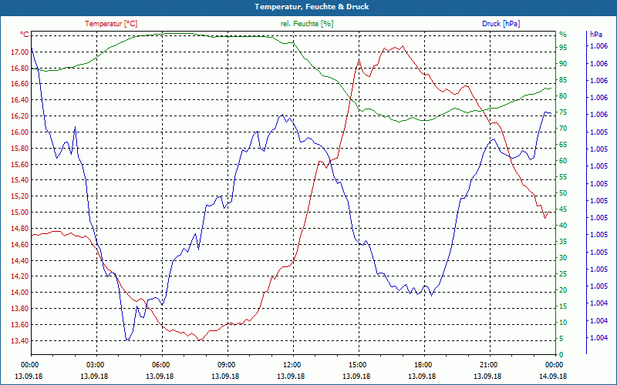Click temperature axis value "15,40"
The width and height of the screenshot is (617, 385).
coord(22,180)
